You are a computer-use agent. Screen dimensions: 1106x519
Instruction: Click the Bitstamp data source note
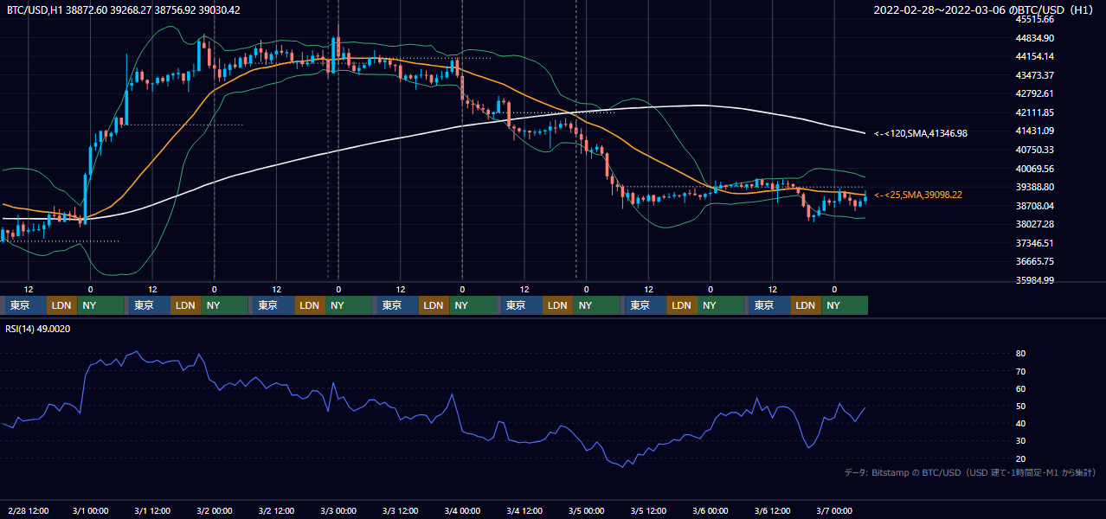coord(970,472)
